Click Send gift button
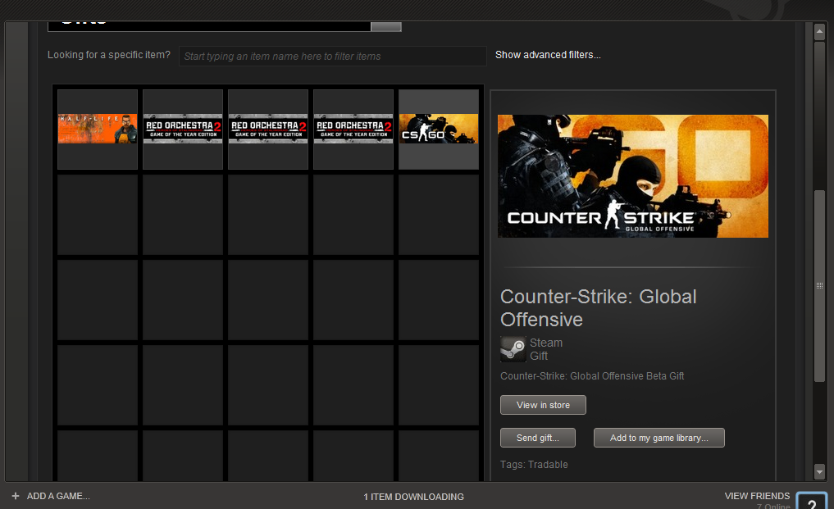The height and width of the screenshot is (509, 834). [538, 438]
